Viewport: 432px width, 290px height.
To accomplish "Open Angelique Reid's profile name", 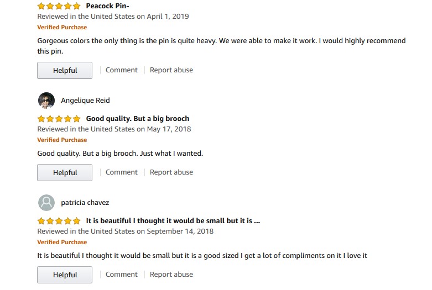I will pos(85,101).
